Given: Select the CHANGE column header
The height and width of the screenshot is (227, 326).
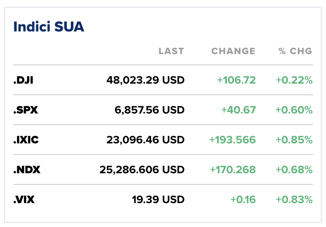Looking at the screenshot, I should (233, 51).
